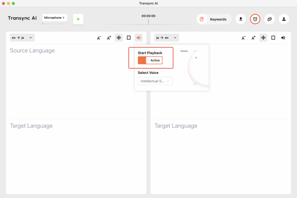This screenshot has height=198, width=297.
Task: Expand the en → ja language dropdown
Action: [22, 38]
